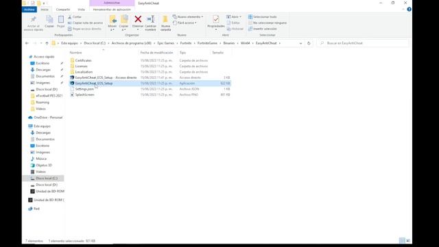Viewport: 439px width, 247px height.
Task: Click the Back navigation arrow
Action: (27, 43)
